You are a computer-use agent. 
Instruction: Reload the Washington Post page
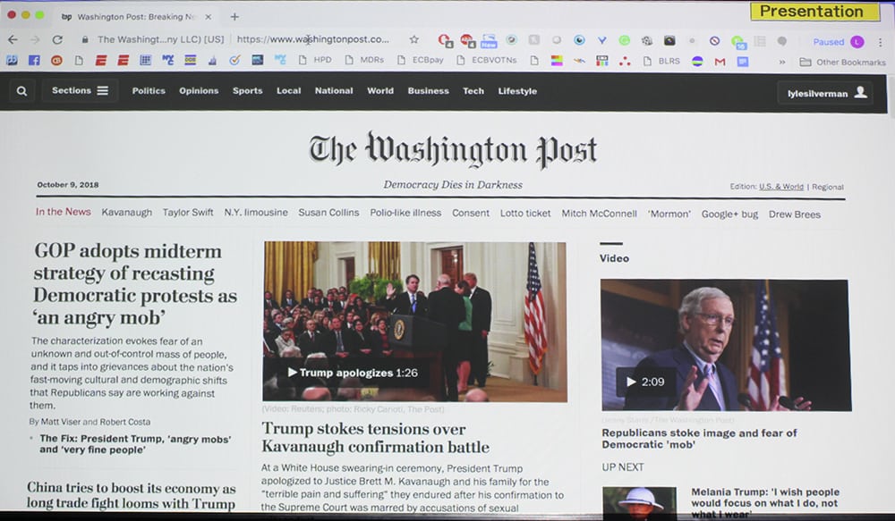[x=57, y=39]
